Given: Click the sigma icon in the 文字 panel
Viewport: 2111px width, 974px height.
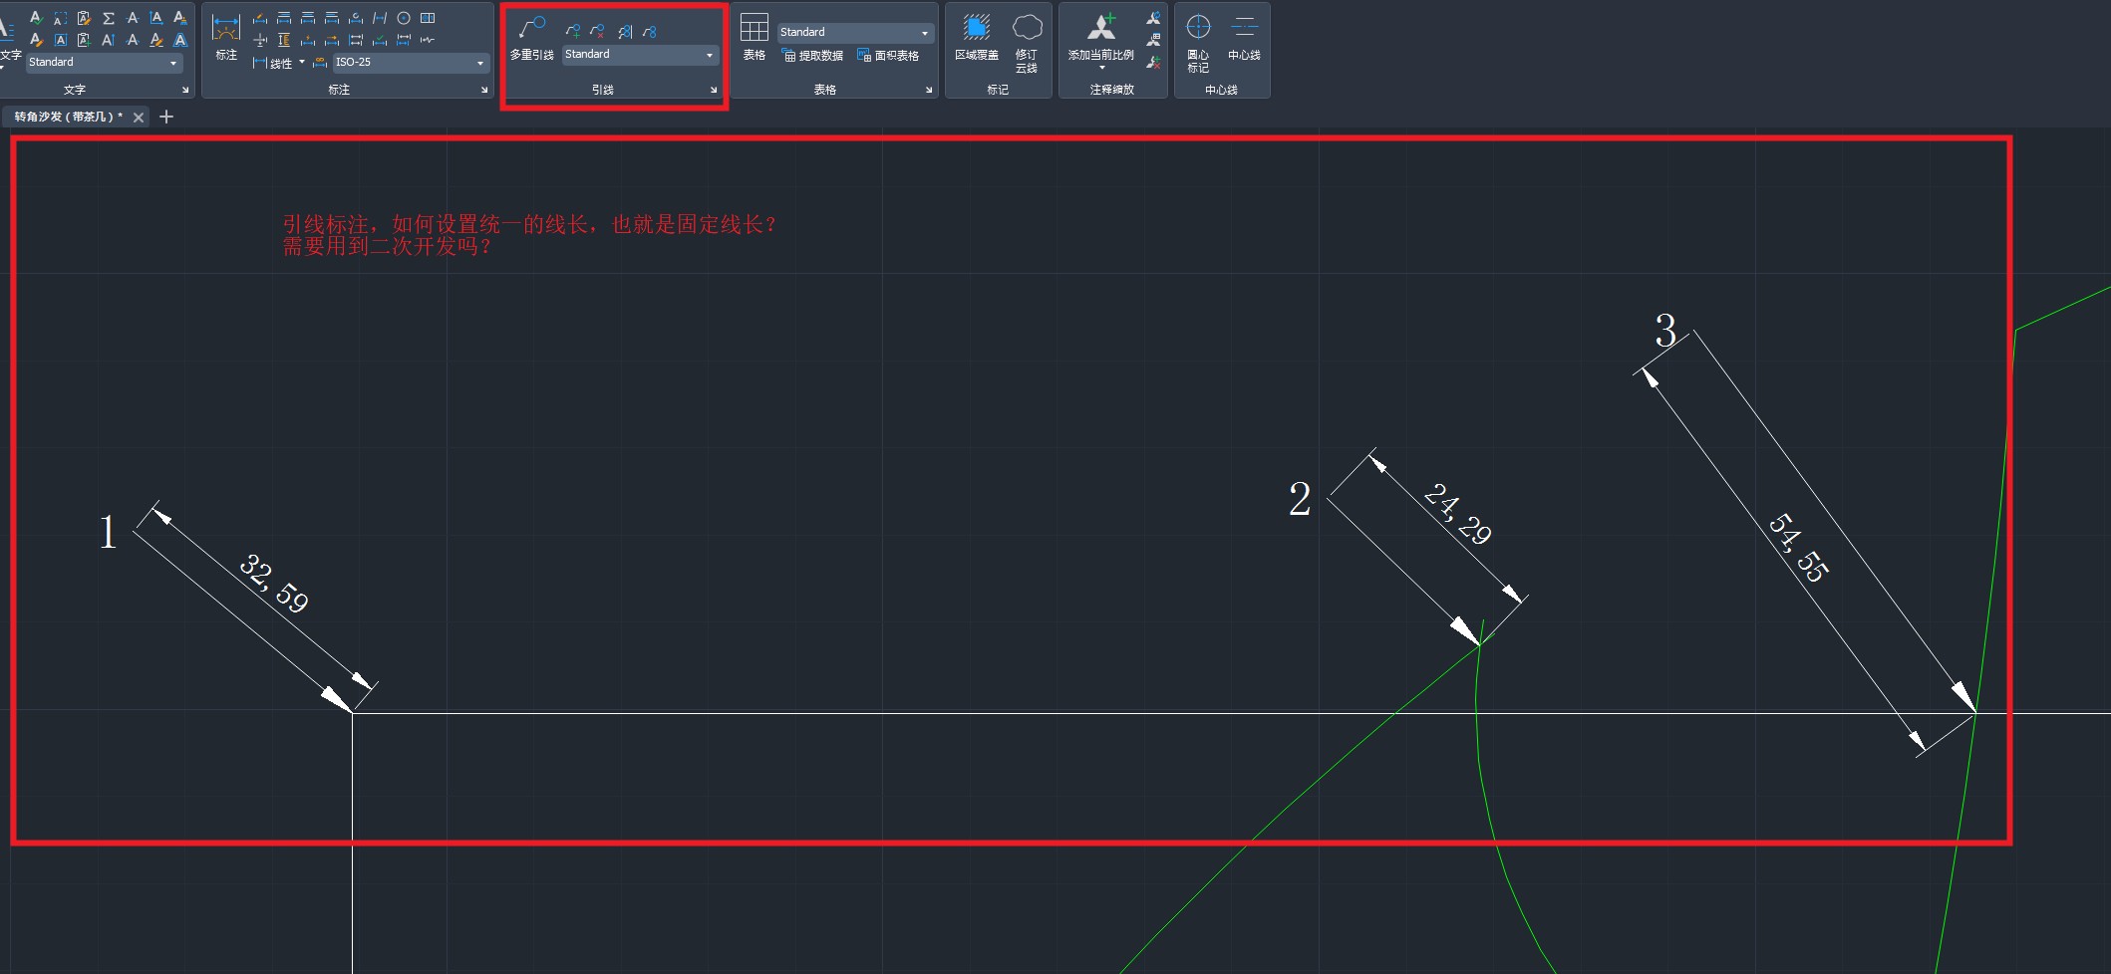Looking at the screenshot, I should coord(109,18).
